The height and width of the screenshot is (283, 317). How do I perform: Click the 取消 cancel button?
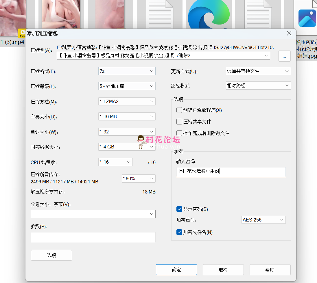(x=223, y=270)
